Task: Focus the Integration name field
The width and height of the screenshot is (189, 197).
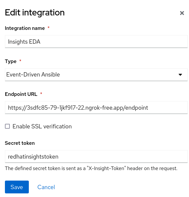Action: click(x=96, y=42)
